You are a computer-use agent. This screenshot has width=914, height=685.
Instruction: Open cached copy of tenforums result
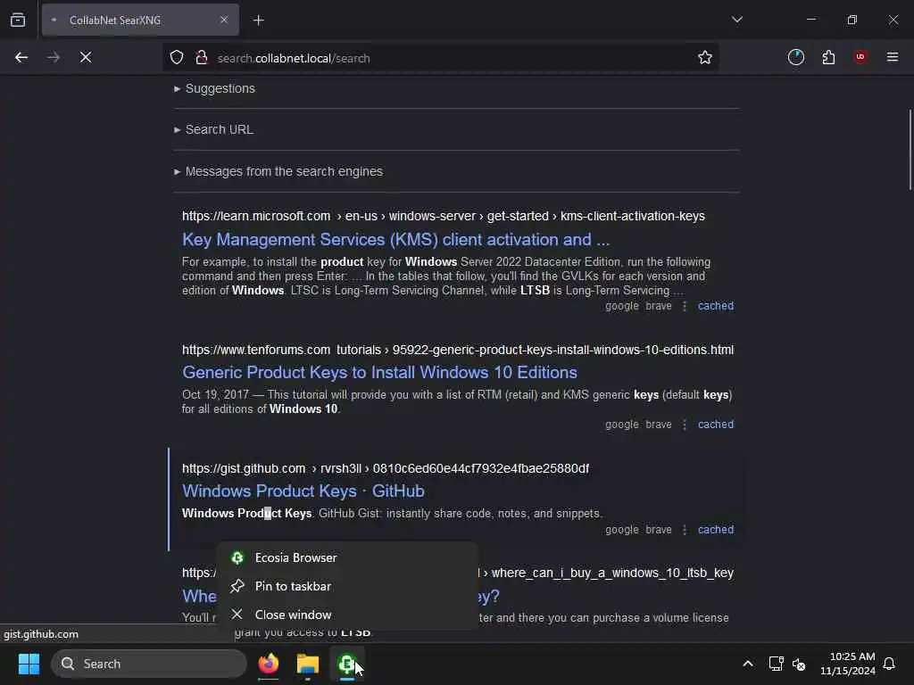pyautogui.click(x=716, y=425)
